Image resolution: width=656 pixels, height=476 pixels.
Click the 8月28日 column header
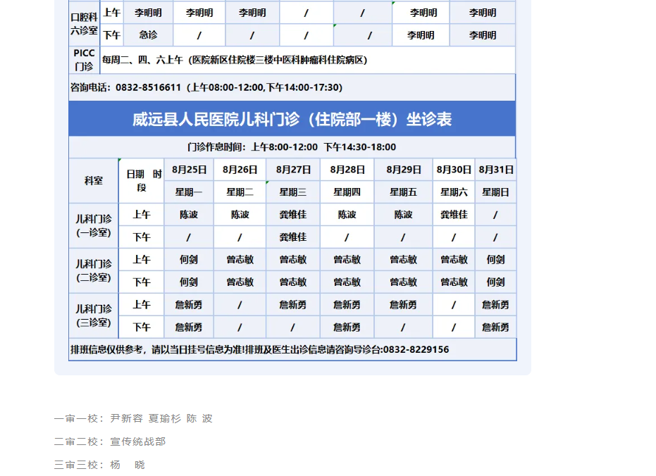347,170
